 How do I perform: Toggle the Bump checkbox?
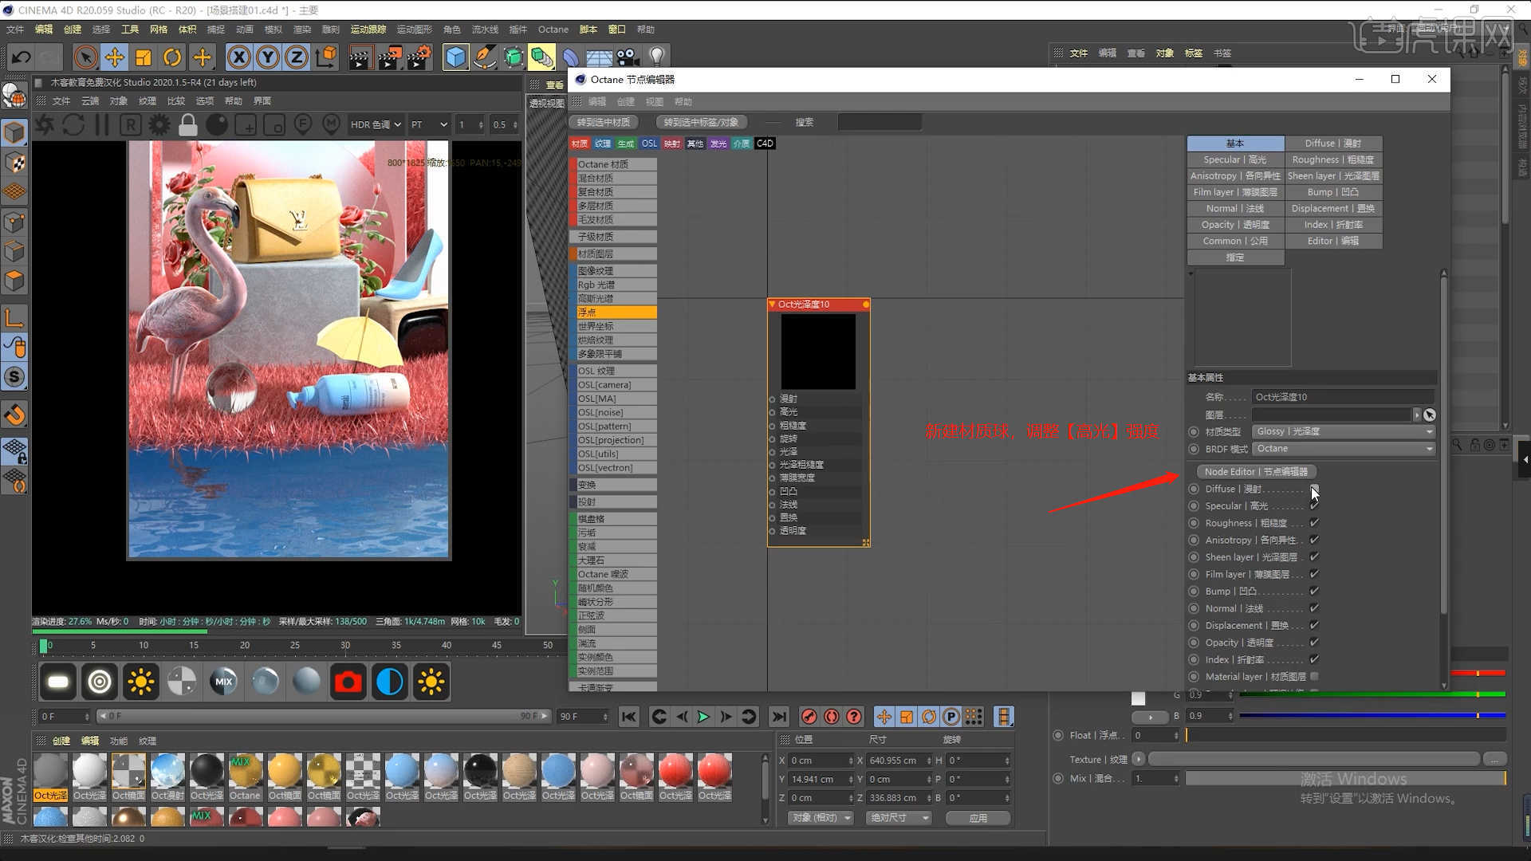[1314, 592]
